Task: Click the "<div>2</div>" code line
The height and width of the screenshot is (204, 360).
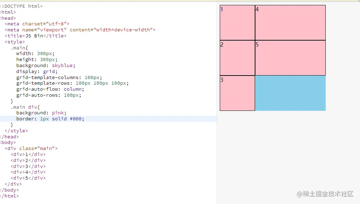Action: (x=28, y=160)
